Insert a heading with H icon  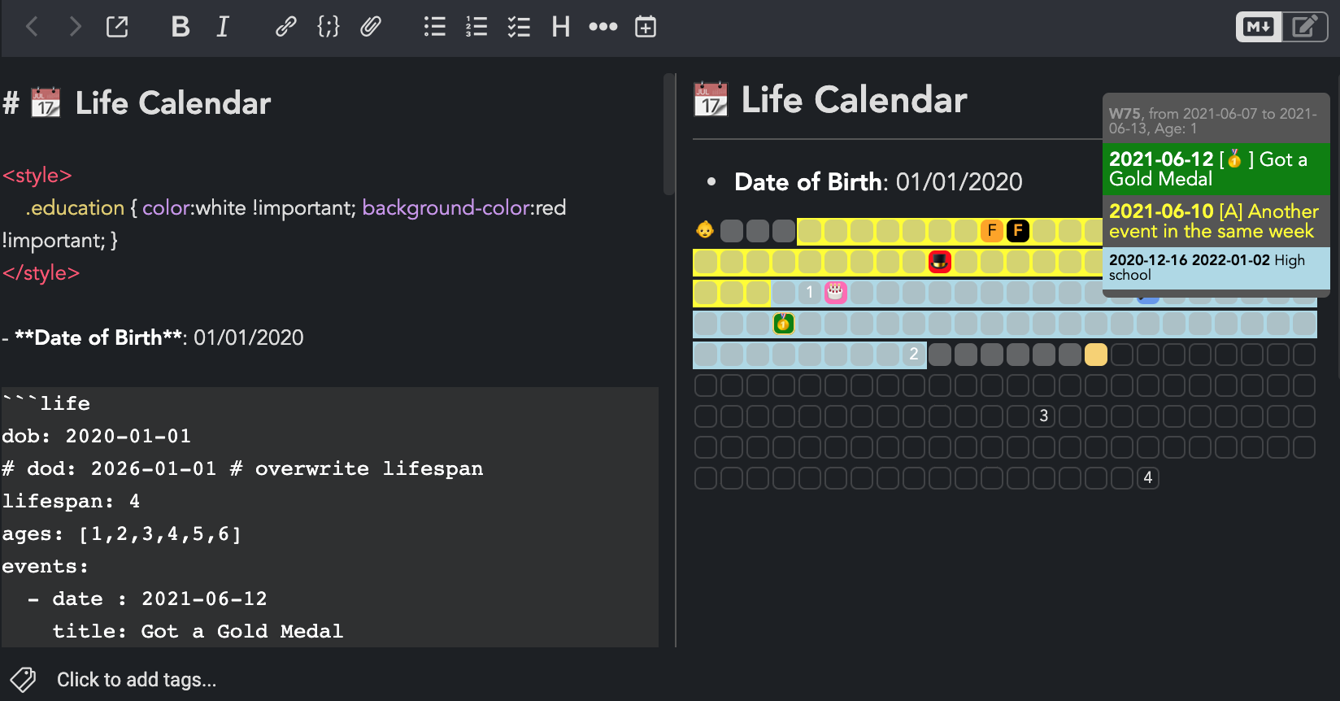tap(561, 27)
